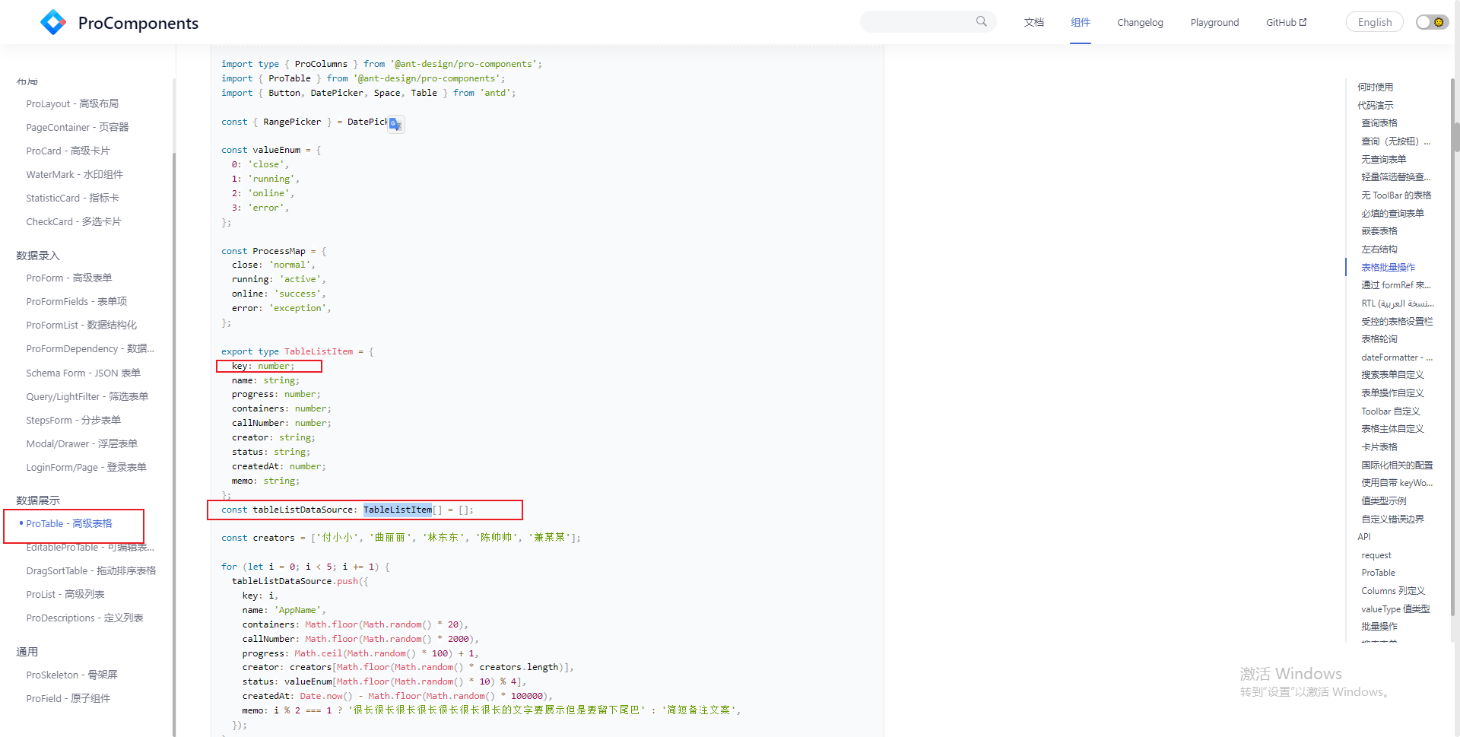Image resolution: width=1460 pixels, height=737 pixels.
Task: Jump to Columns 列定义 anchor
Action: [x=1393, y=591]
